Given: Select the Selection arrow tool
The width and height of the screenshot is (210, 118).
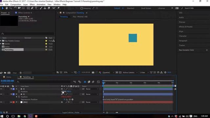Looking at the screenshot, I should [3, 8].
